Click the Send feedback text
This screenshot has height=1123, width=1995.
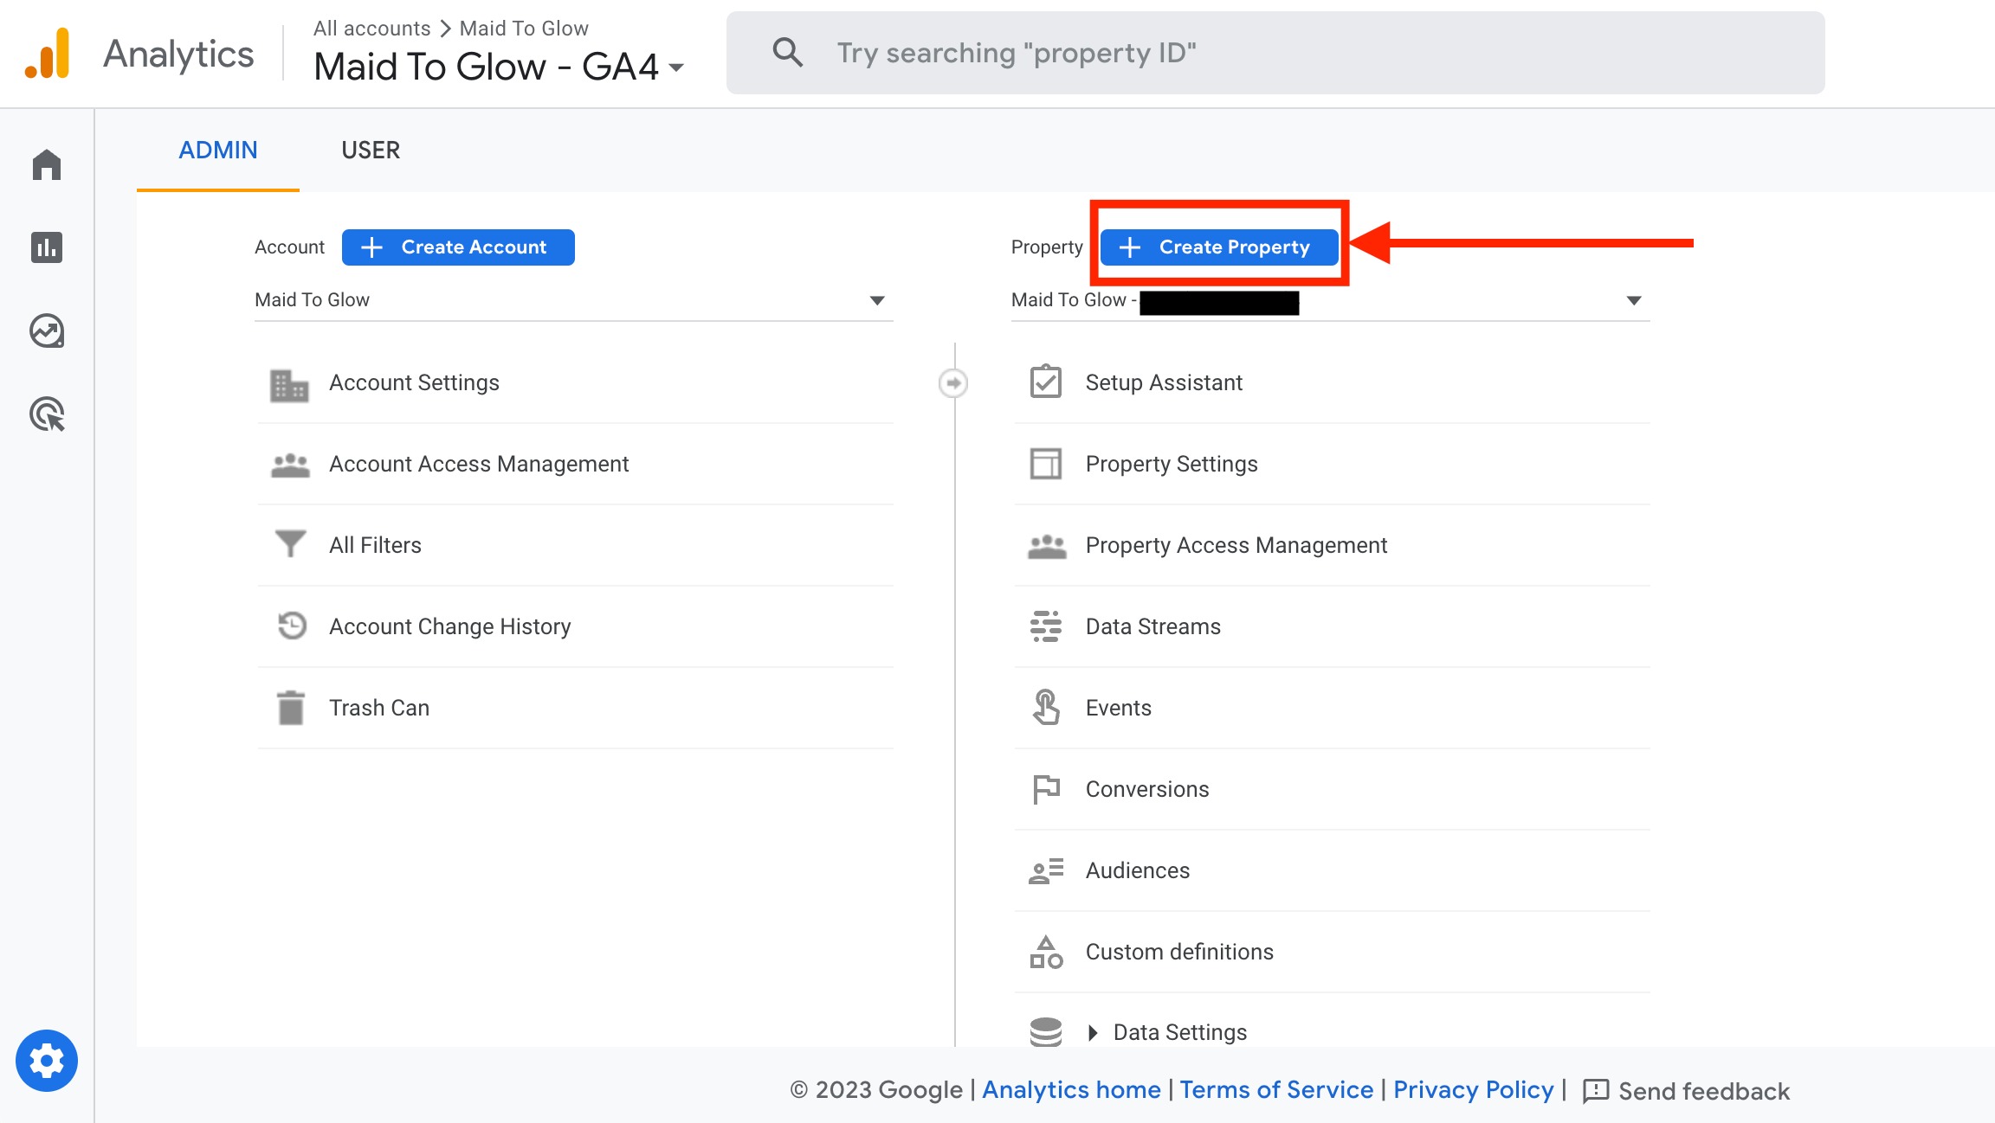[1704, 1092]
